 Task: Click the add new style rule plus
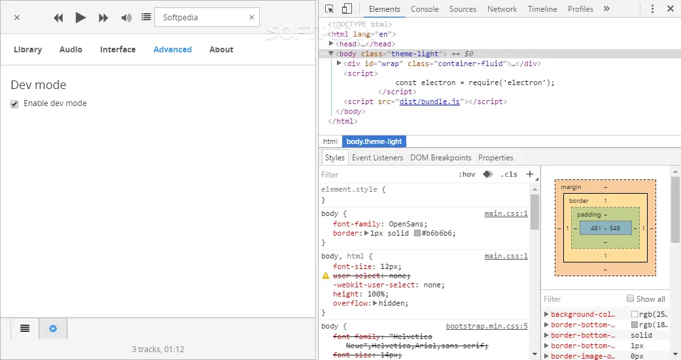point(530,174)
